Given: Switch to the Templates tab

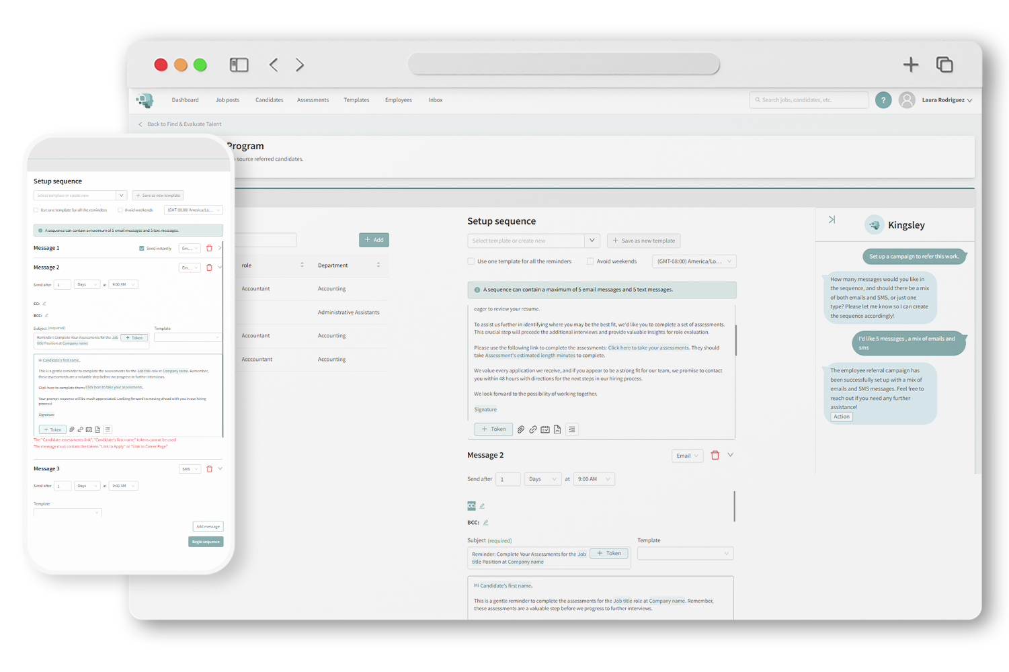Looking at the screenshot, I should [x=356, y=99].
